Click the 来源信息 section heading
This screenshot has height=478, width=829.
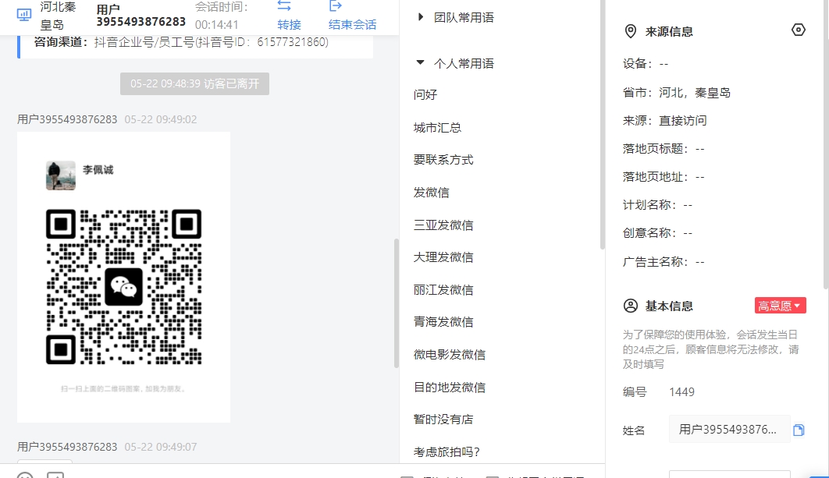click(669, 32)
